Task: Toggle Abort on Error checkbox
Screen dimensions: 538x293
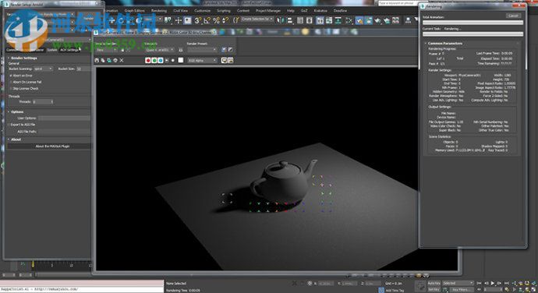Action: point(11,76)
